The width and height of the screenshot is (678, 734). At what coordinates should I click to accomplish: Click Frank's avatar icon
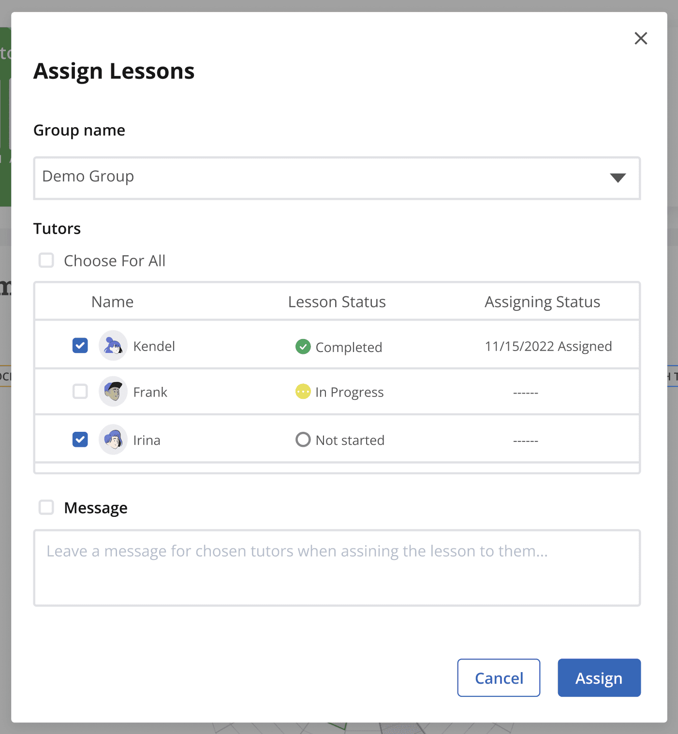pyautogui.click(x=113, y=391)
